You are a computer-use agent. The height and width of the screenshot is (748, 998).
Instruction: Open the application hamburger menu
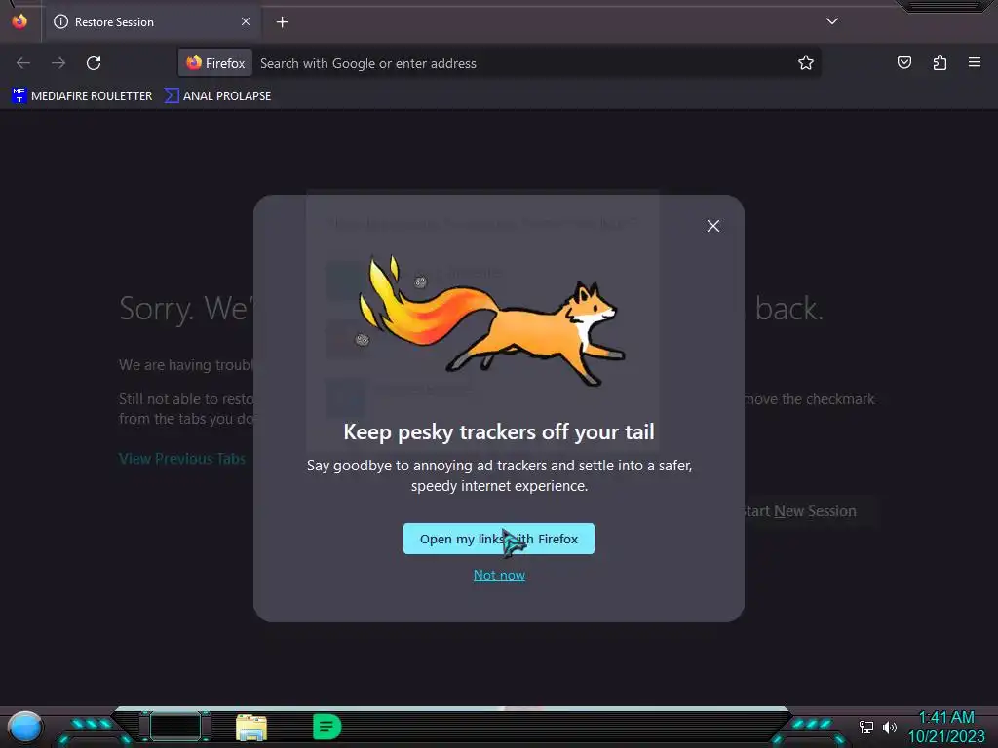[975, 62]
